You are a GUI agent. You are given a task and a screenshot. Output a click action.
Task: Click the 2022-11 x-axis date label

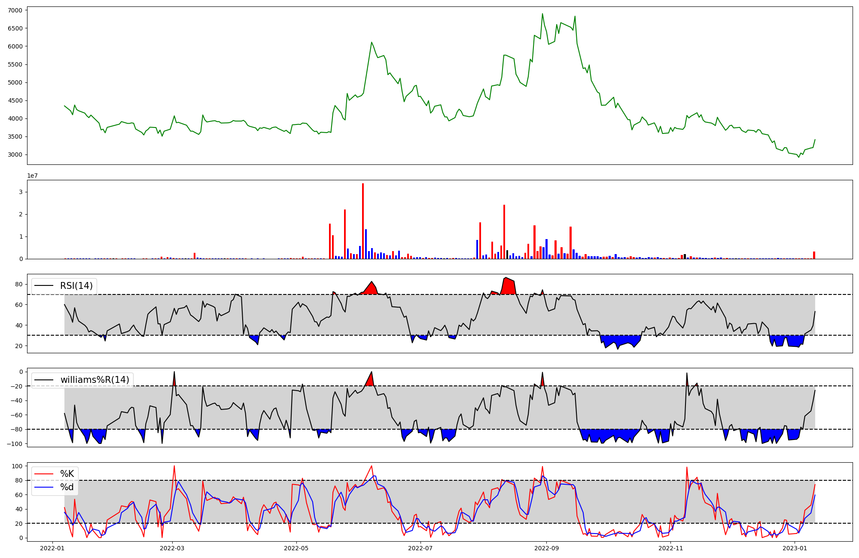coord(670,548)
